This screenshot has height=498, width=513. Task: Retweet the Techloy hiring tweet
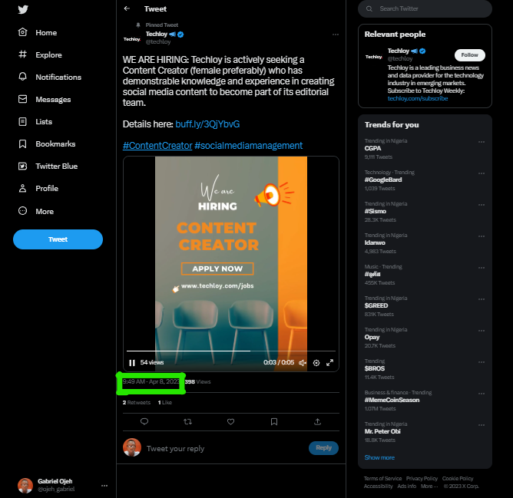[187, 421]
